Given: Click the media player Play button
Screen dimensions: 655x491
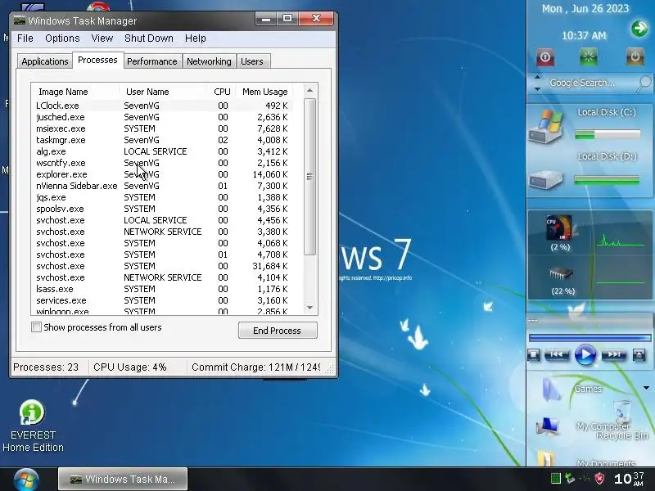Looking at the screenshot, I should pos(585,355).
